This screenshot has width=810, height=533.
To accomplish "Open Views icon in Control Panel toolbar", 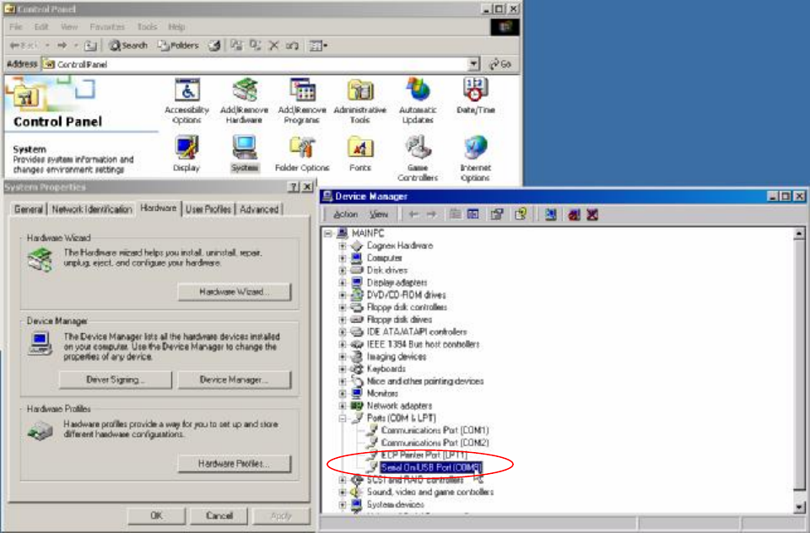I will [x=318, y=46].
